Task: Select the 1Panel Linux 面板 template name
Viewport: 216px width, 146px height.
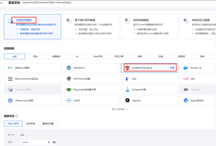Action: tap(24, 100)
